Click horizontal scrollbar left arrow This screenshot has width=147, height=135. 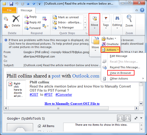click(x=6, y=108)
